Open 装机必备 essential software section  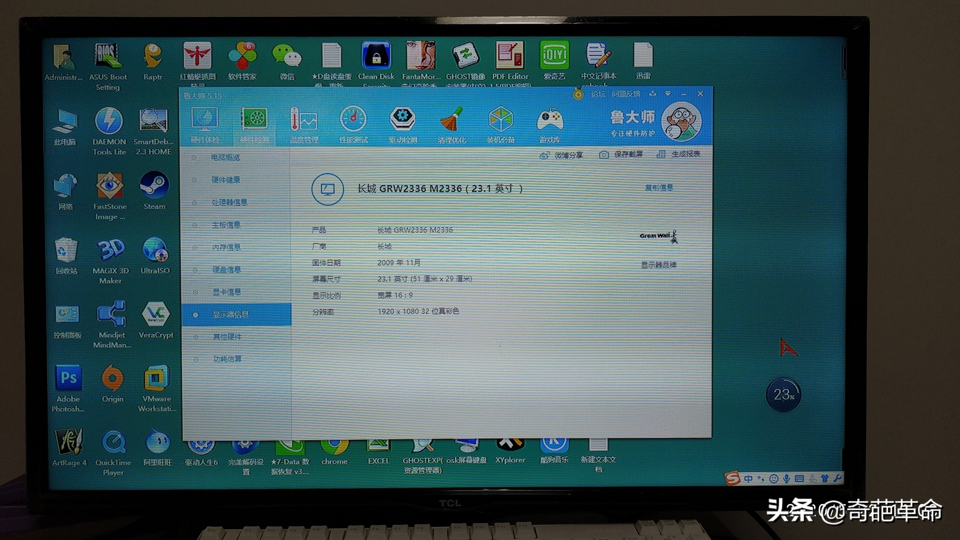pos(500,125)
